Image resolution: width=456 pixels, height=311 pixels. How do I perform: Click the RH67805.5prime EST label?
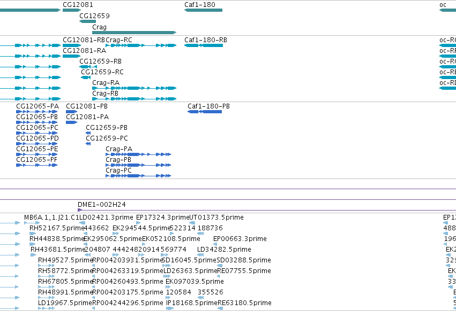pos(65,282)
